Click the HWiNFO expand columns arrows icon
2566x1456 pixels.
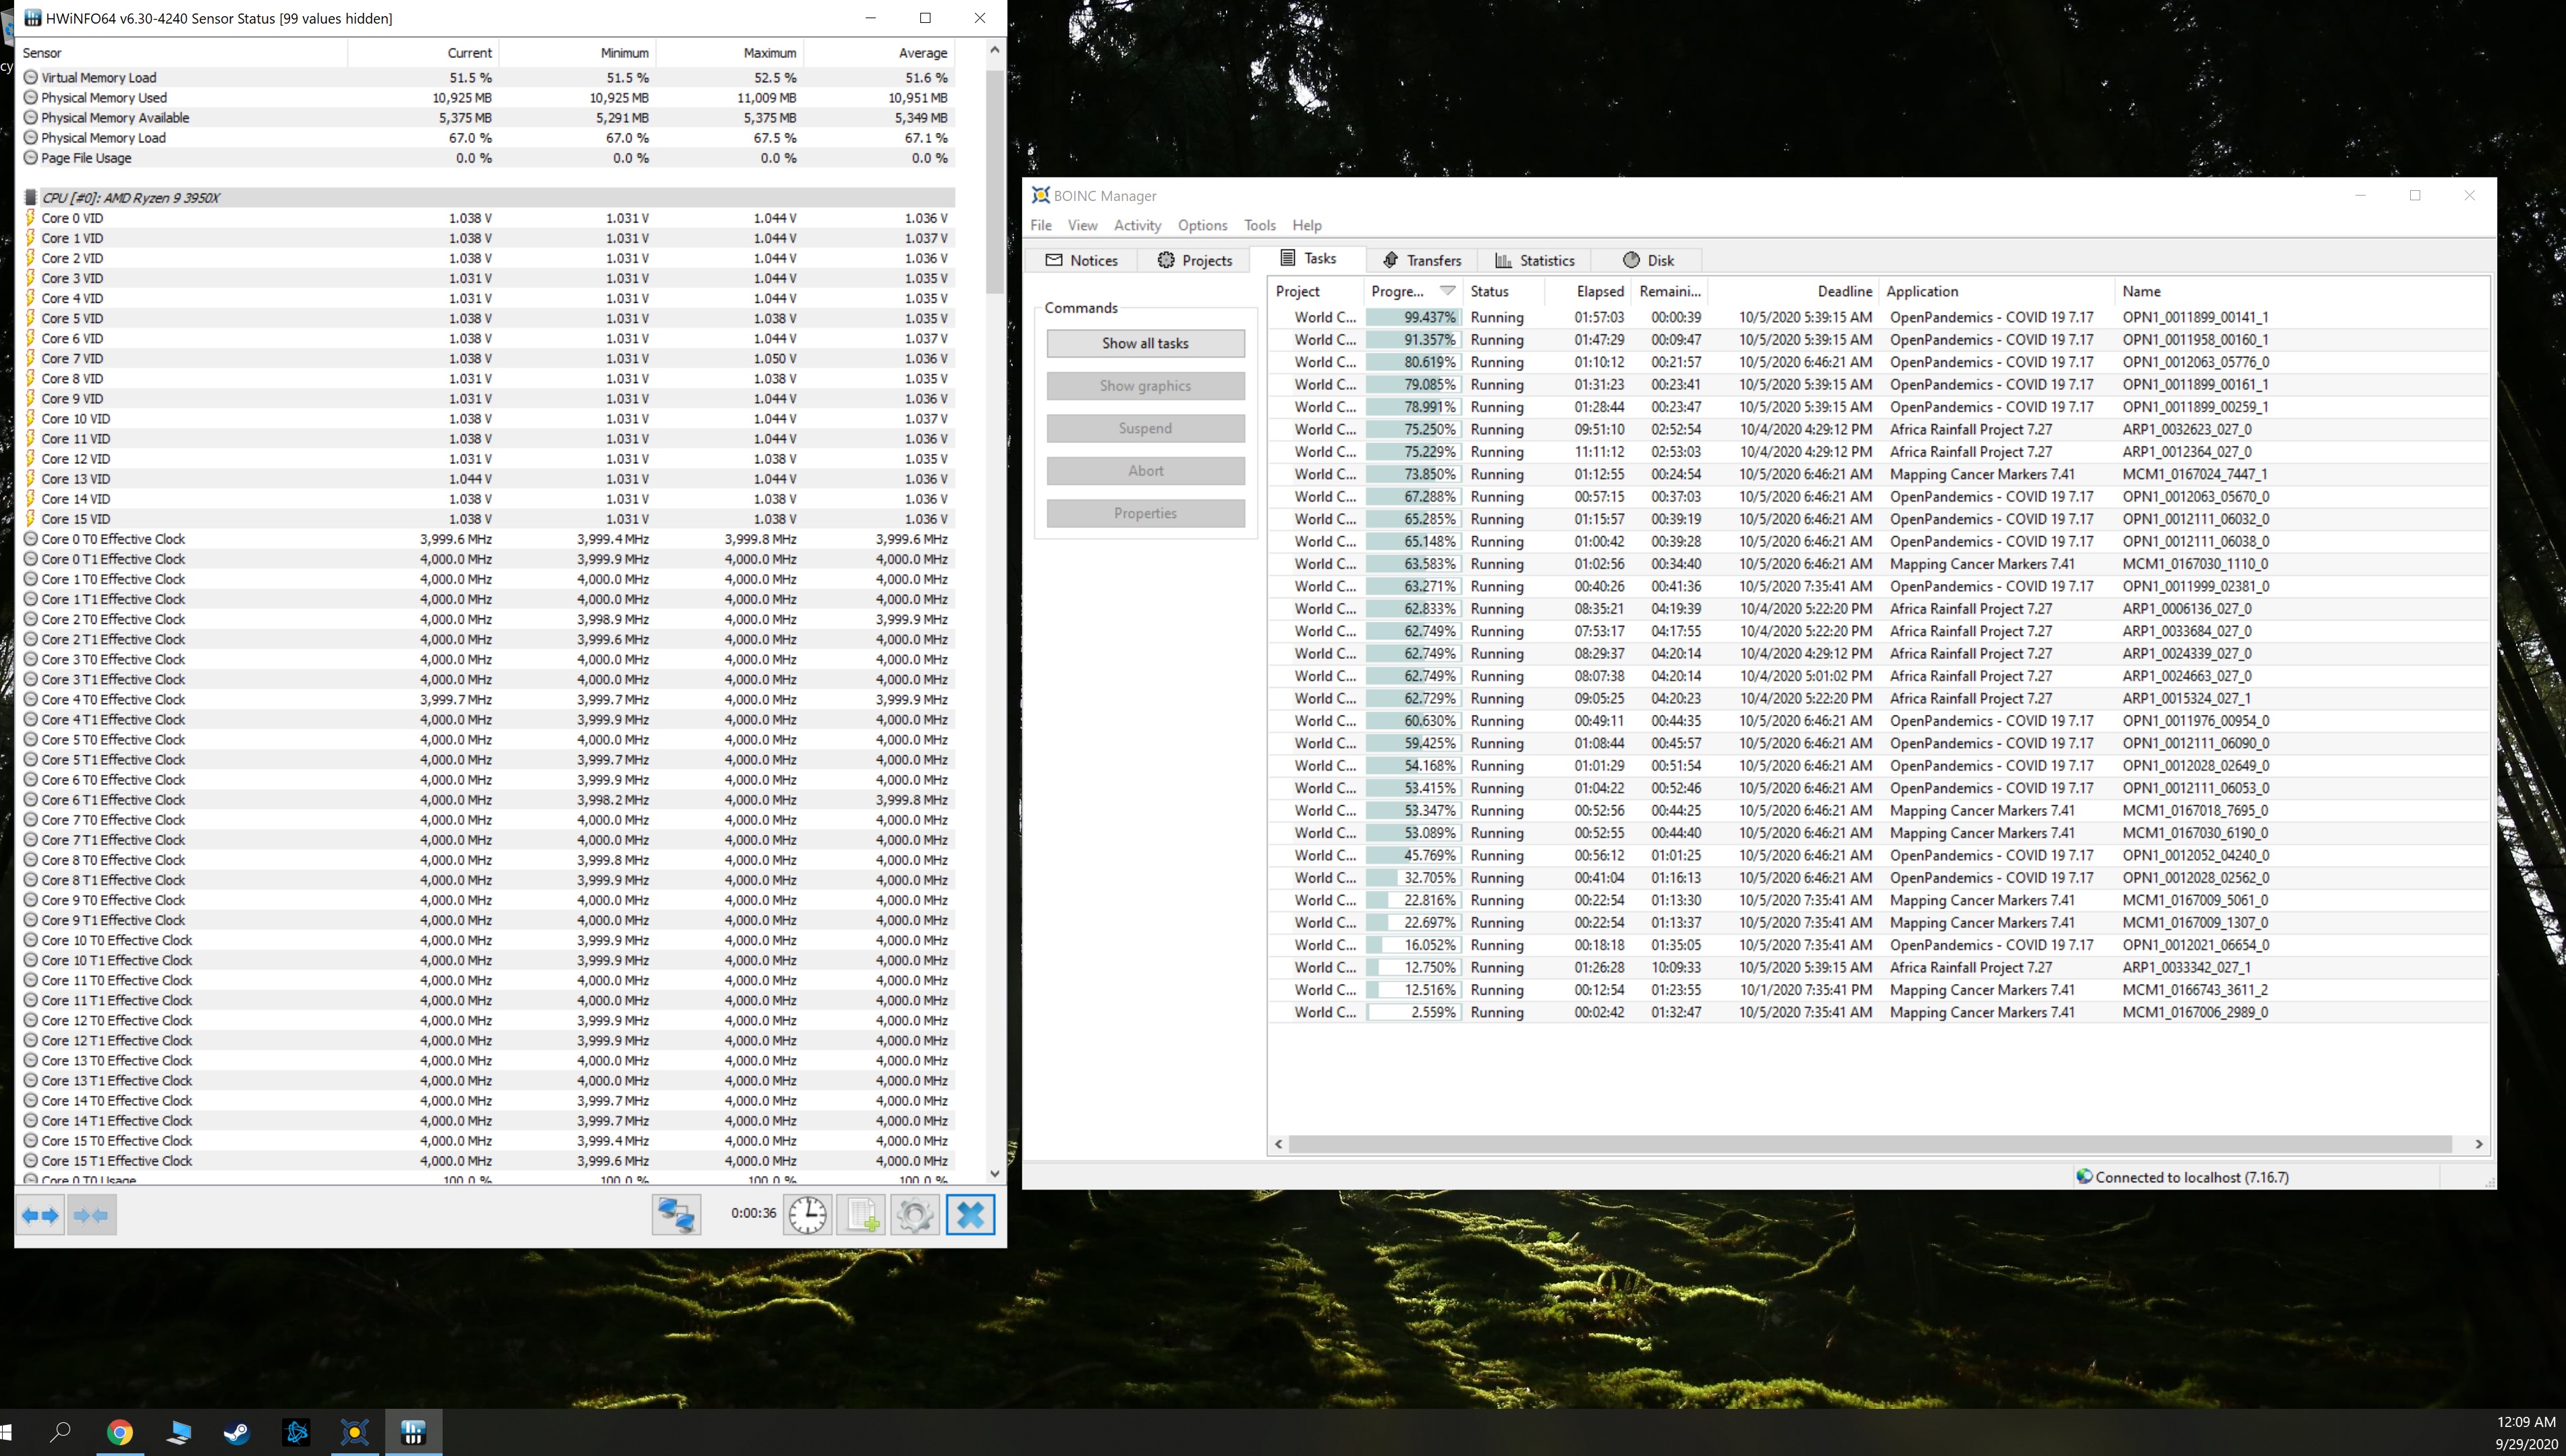click(40, 1215)
